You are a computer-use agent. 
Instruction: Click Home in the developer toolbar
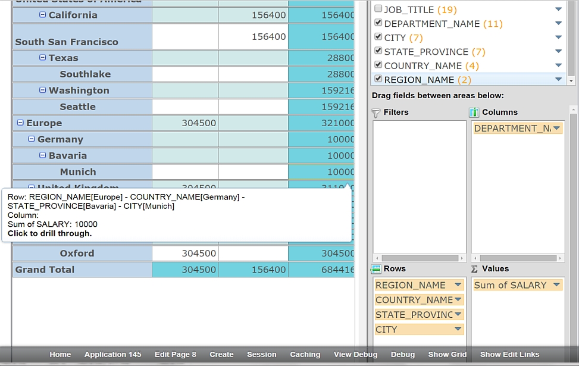(60, 355)
